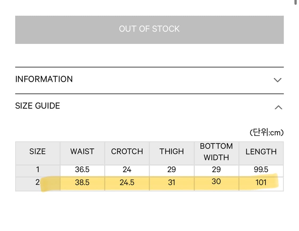Screen dimensions: 299x231
Task: Click the SIZE column header
Action: (37, 151)
